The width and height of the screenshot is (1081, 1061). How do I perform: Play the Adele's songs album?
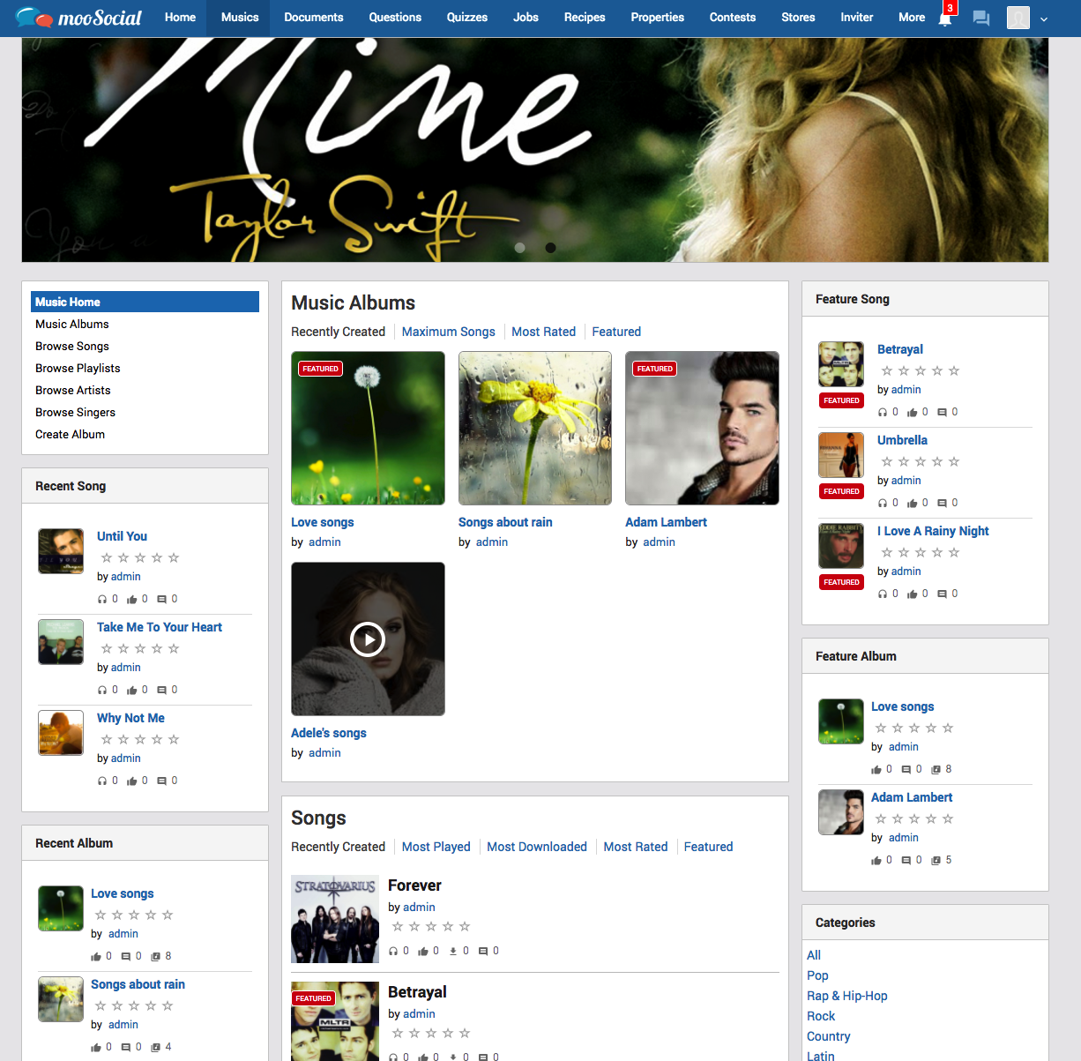click(x=368, y=639)
